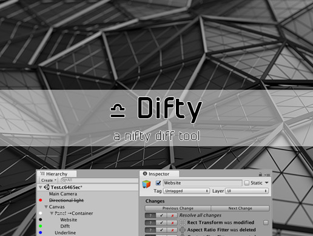Click the Rect Transform component icon
This screenshot has width=313, height=236.
182,223
